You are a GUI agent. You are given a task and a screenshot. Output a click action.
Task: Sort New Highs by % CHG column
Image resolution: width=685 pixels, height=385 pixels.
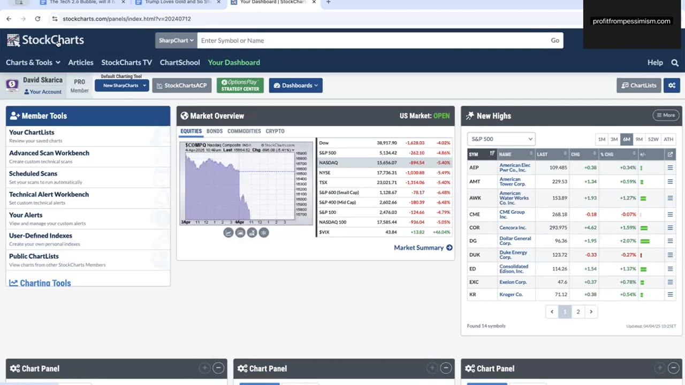click(618, 155)
